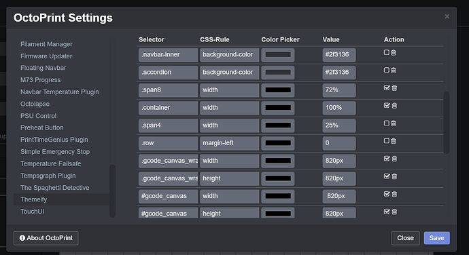
Task: Delete the .gcode_canvas_wra height rule
Action: (x=394, y=176)
